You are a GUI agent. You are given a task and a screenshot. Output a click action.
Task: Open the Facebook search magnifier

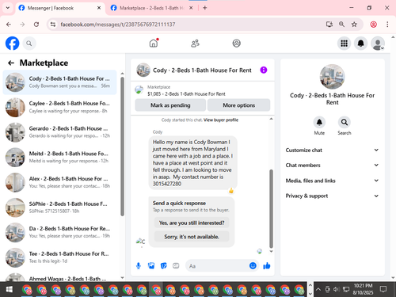coord(29,44)
